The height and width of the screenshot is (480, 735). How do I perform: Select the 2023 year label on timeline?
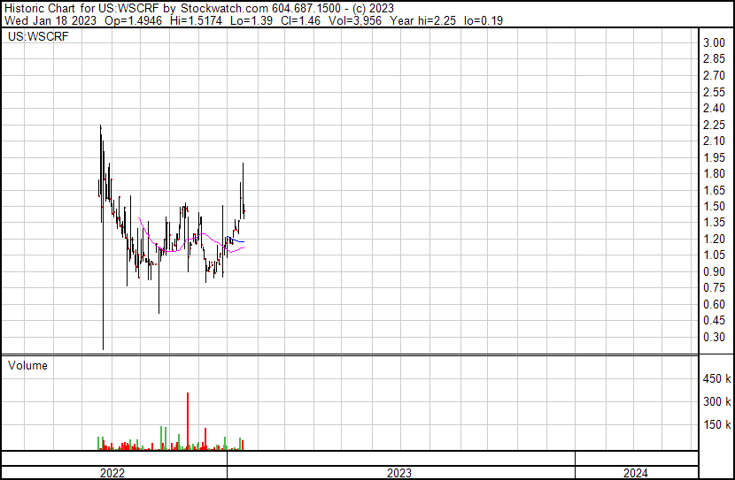click(399, 473)
